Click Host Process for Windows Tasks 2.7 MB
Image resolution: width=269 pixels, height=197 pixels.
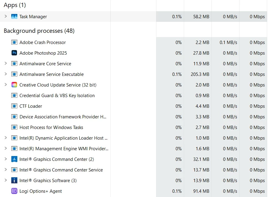pos(202,127)
